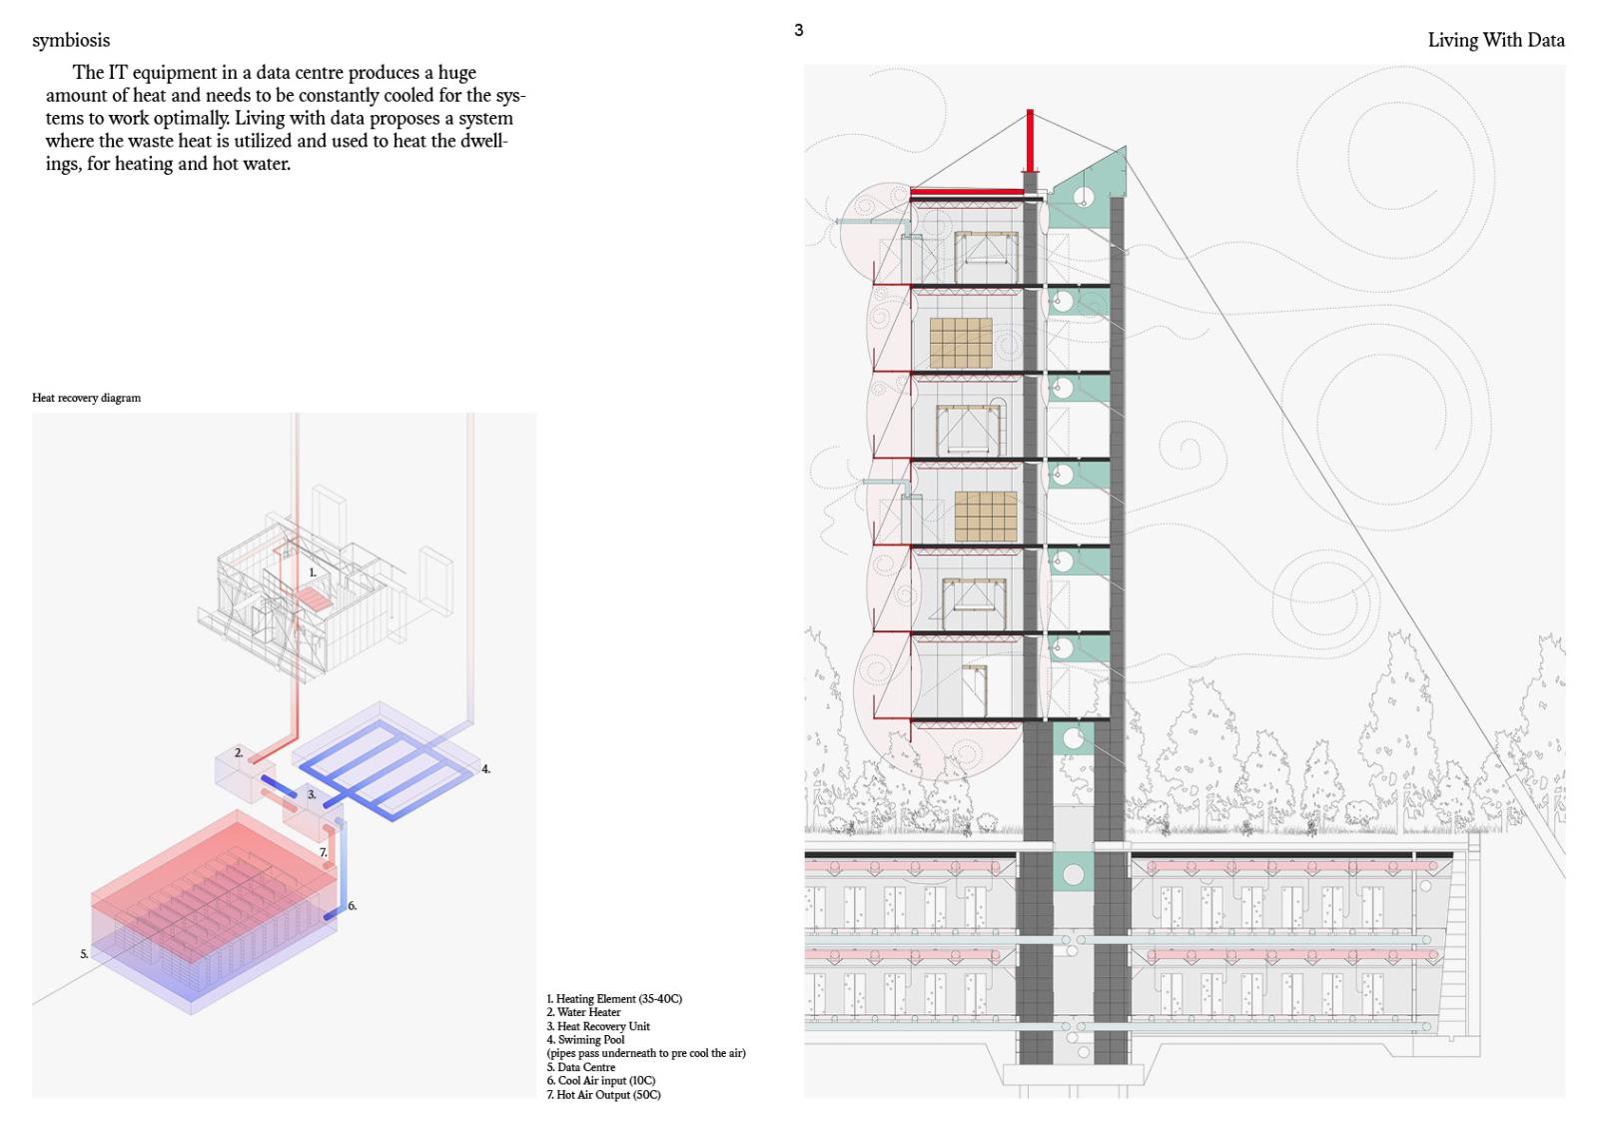Select the "Heat recovery diagram" caption

coord(87,398)
